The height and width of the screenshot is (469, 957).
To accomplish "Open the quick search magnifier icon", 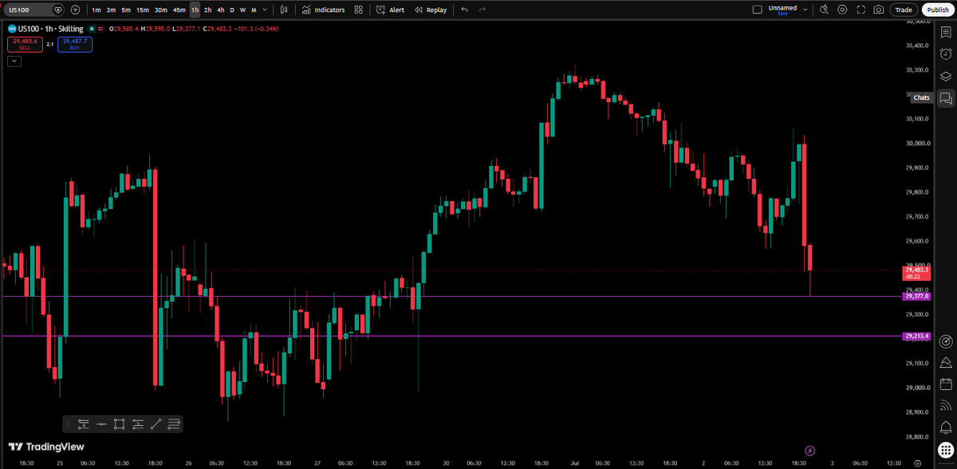I will click(824, 10).
